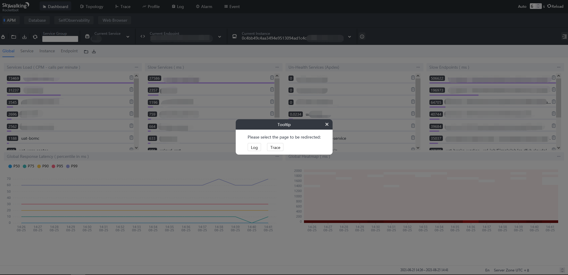Click the folder import icon beside lock

click(14, 37)
